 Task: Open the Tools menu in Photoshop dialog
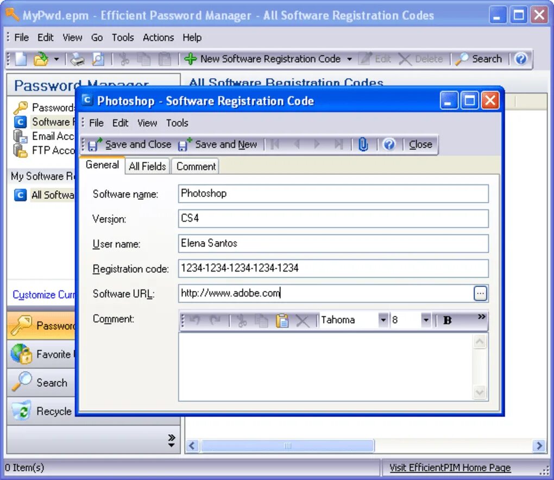pyautogui.click(x=177, y=123)
